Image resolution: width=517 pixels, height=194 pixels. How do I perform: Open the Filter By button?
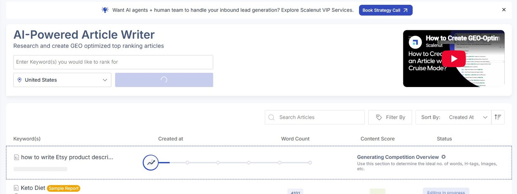pyautogui.click(x=390, y=117)
